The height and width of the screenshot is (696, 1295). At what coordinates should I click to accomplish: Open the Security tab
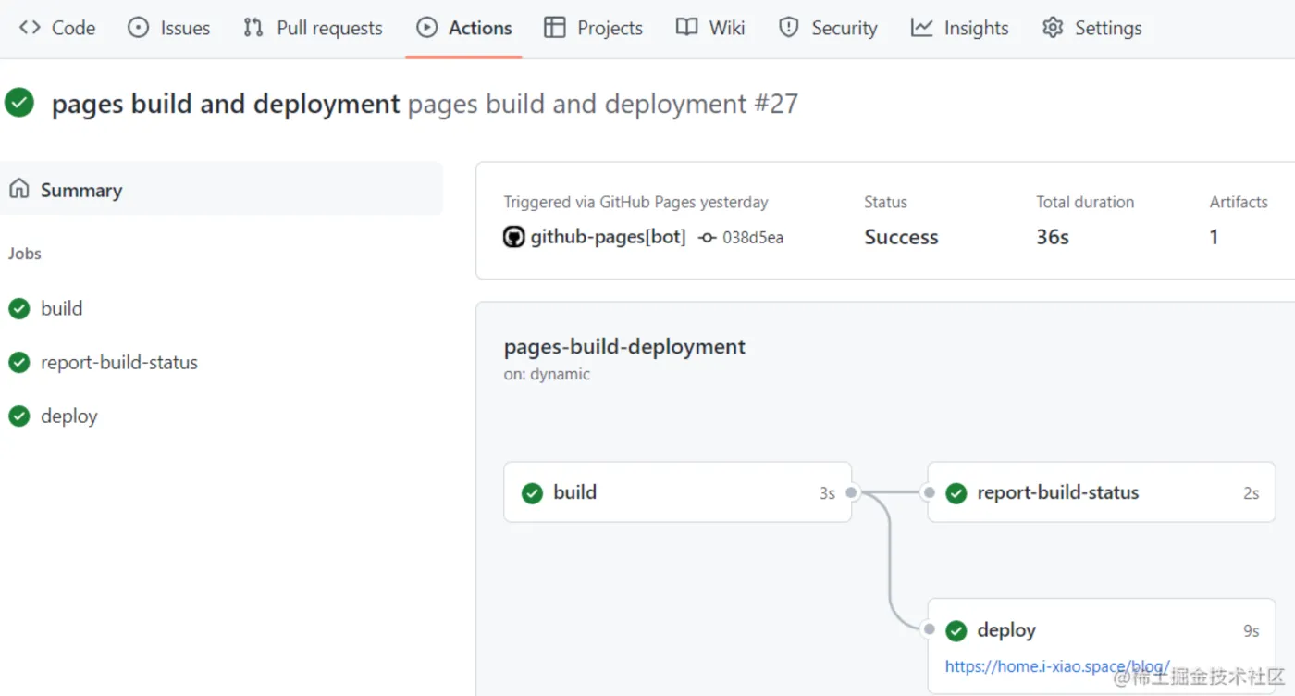[828, 28]
